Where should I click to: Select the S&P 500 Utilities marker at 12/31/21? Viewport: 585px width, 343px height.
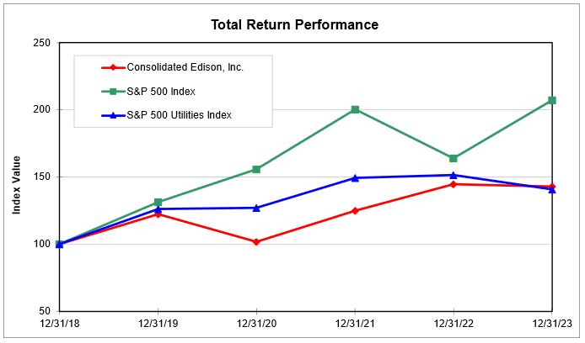[x=355, y=177]
